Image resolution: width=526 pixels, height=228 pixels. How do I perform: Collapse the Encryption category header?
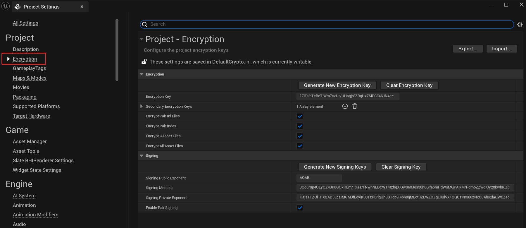(142, 74)
